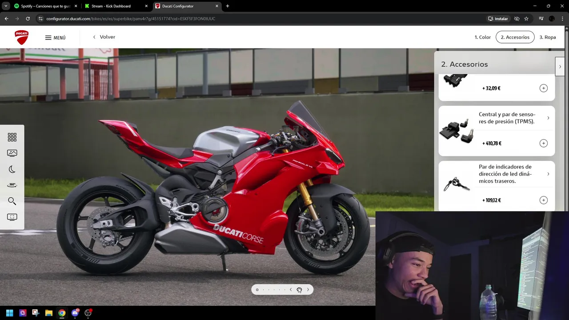Screen dimensions: 569x320
Task: Open the LED indicators product thumbnail
Action: tap(457, 183)
